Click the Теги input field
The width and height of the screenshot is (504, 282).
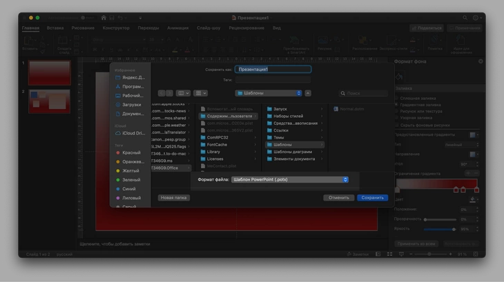(273, 79)
